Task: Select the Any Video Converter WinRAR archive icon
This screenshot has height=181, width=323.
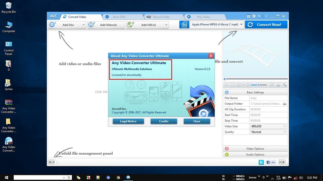Action: [9, 106]
